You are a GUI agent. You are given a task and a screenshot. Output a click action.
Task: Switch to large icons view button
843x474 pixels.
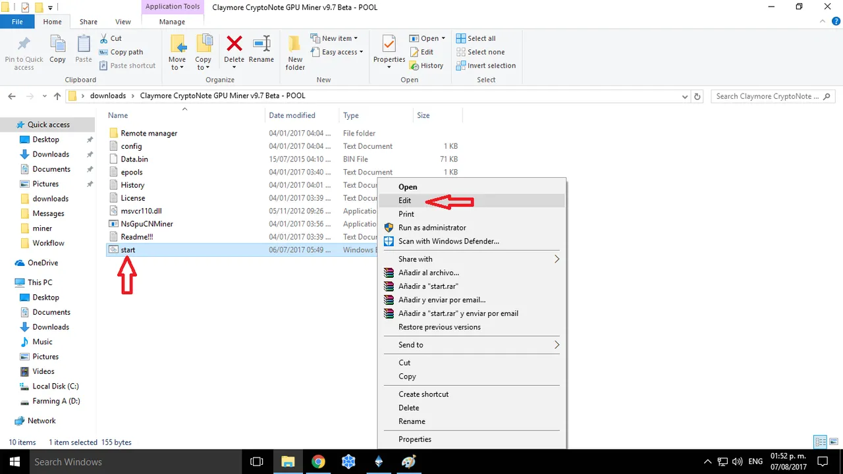832,442
